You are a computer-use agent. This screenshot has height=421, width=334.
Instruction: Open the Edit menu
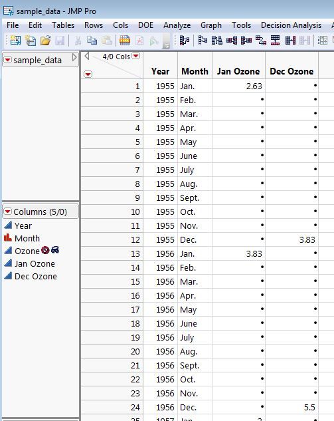tap(35, 25)
